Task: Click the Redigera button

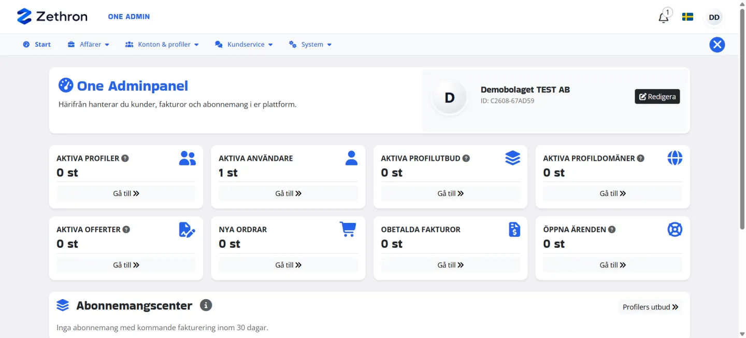Action: (657, 96)
